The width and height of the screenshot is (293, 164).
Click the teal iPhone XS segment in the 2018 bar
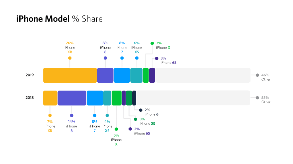(x=107, y=98)
